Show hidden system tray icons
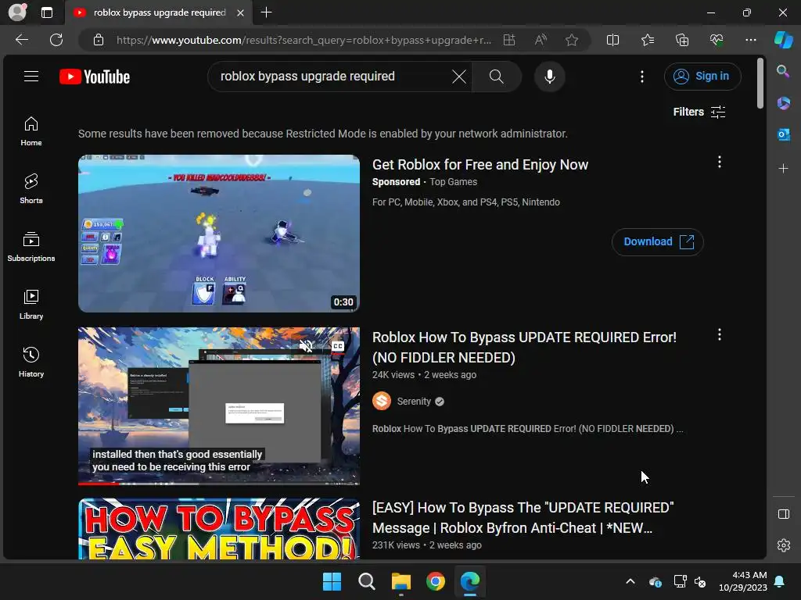Image resolution: width=801 pixels, height=600 pixels. 630,581
